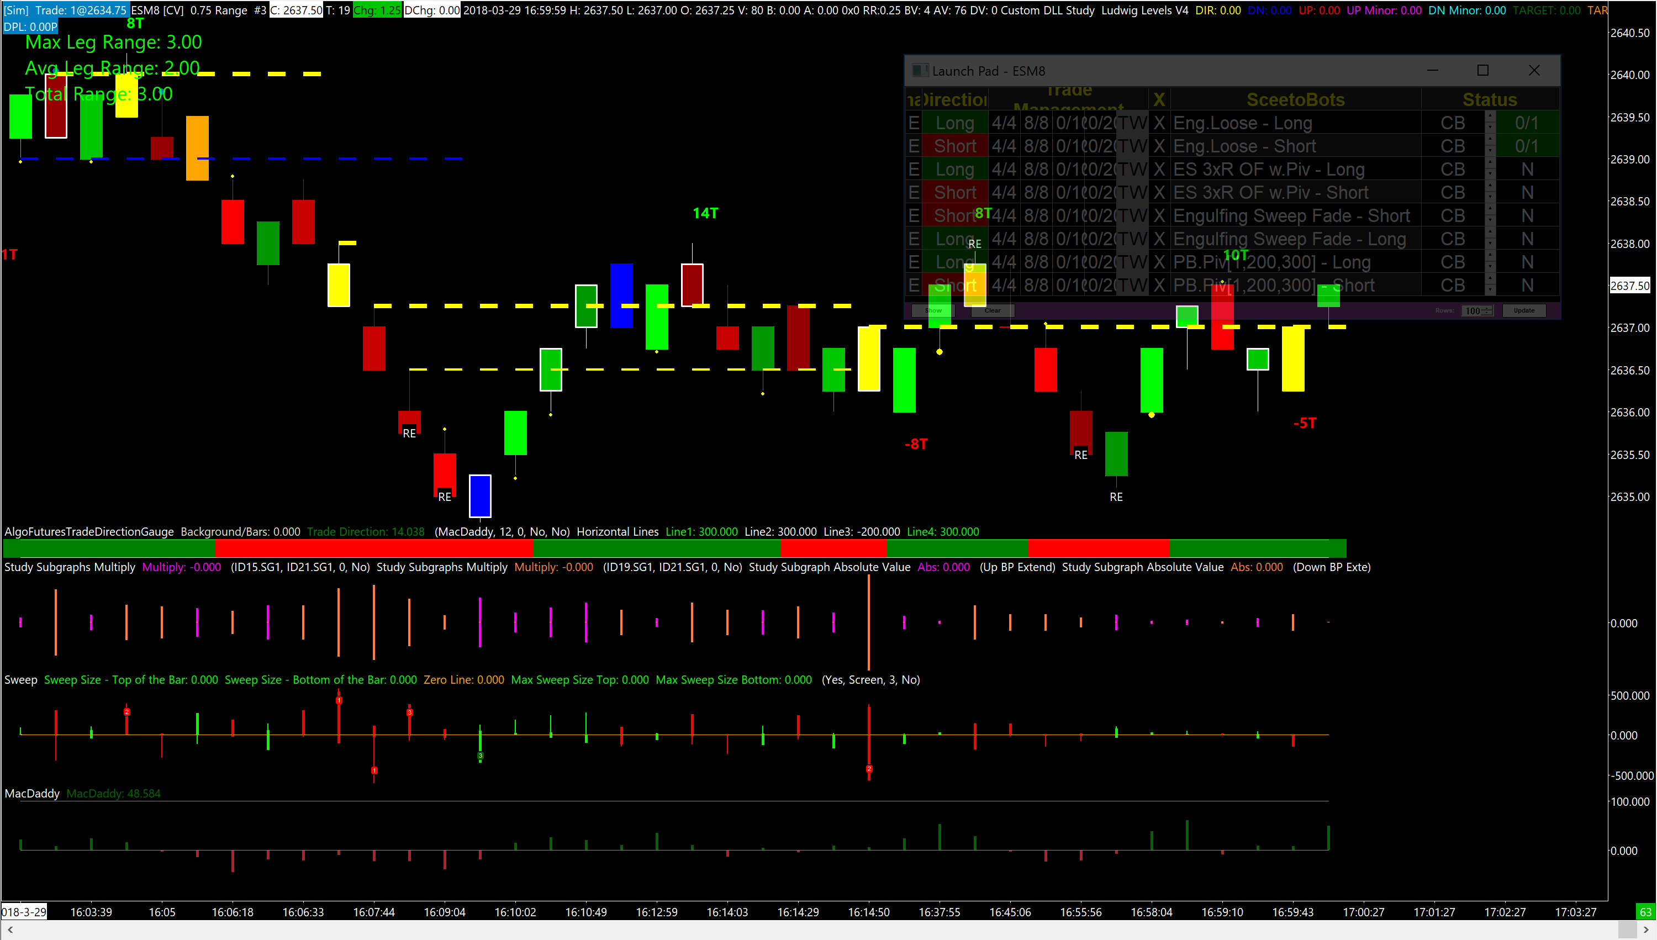Click down arrow beside CB in Eng.Loose - Short row
1657x940 pixels.
click(x=1490, y=151)
